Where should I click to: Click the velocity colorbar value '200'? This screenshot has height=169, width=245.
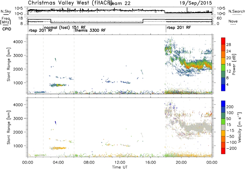pos(230,107)
